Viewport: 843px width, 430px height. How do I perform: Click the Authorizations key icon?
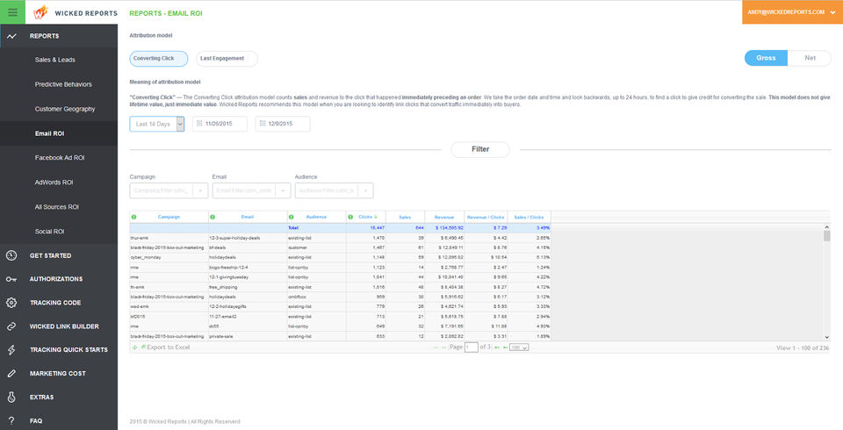click(x=11, y=279)
